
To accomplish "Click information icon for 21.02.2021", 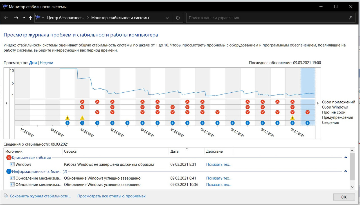I will coord(67,123).
